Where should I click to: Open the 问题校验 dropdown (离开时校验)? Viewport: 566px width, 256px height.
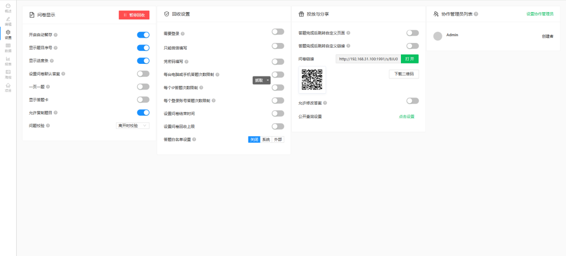[132, 126]
